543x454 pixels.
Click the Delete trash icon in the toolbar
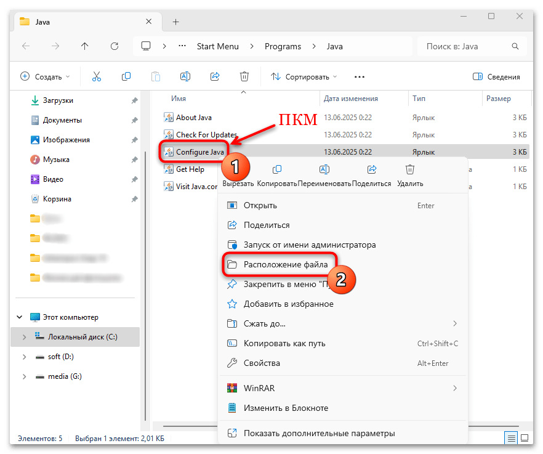coord(244,76)
